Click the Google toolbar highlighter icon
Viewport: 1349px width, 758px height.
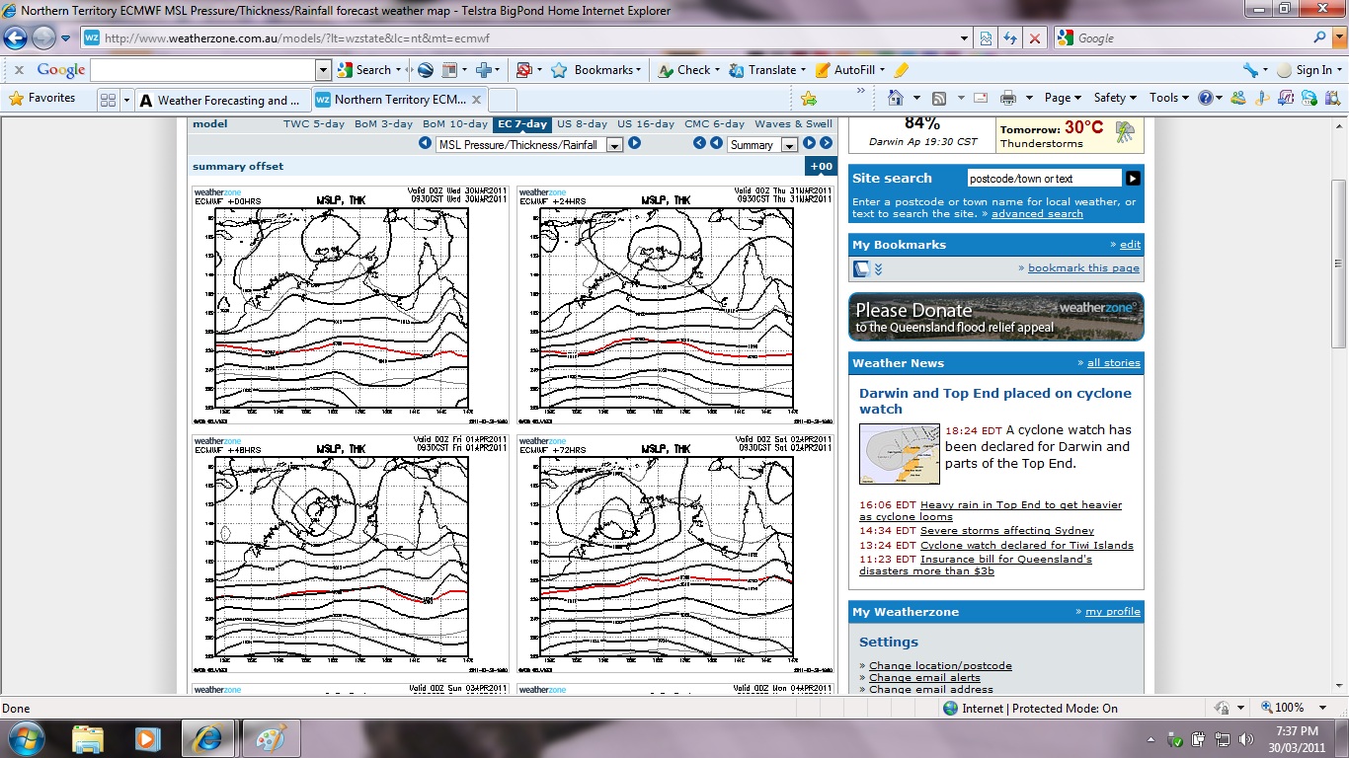pos(901,70)
